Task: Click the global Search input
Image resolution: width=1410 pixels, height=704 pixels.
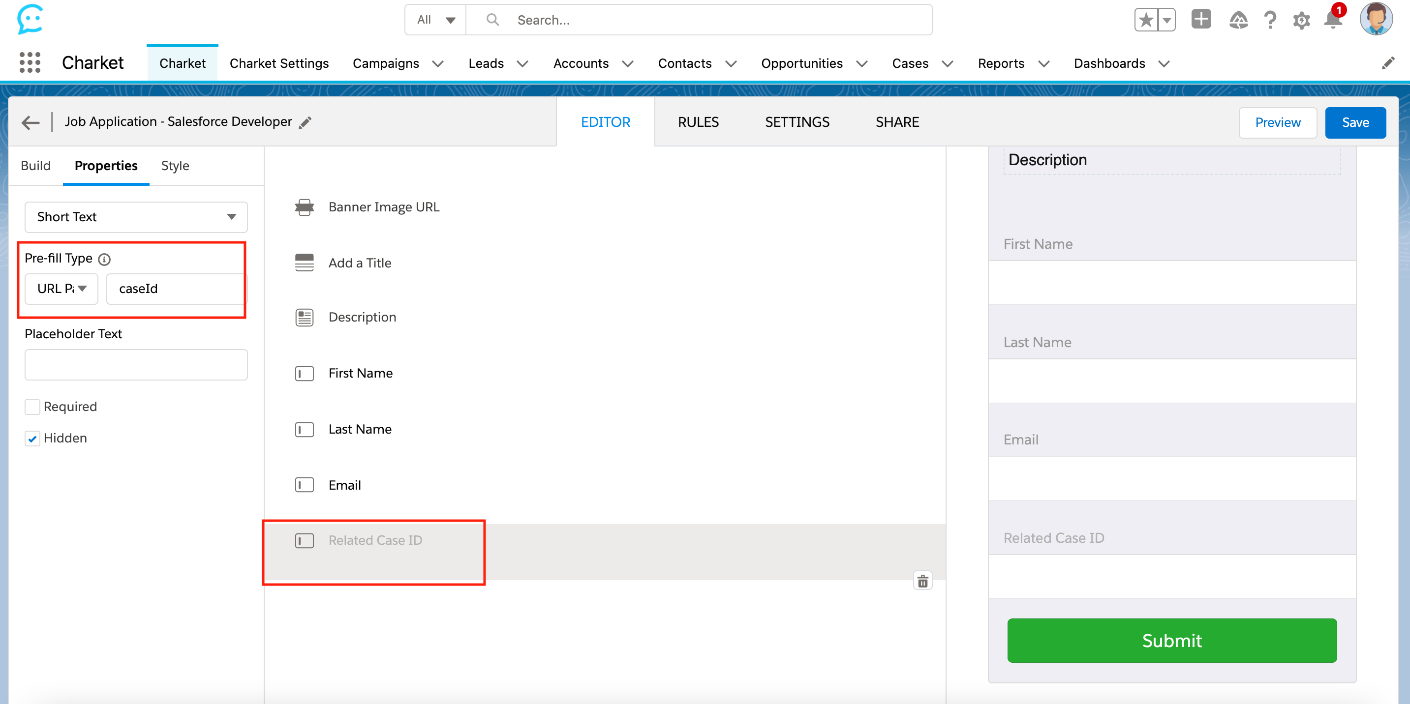Action: click(x=700, y=20)
